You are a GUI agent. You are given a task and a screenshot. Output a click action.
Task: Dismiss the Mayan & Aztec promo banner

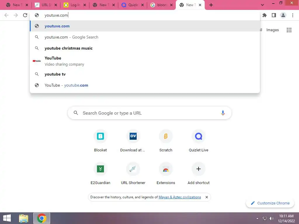[x=207, y=197]
